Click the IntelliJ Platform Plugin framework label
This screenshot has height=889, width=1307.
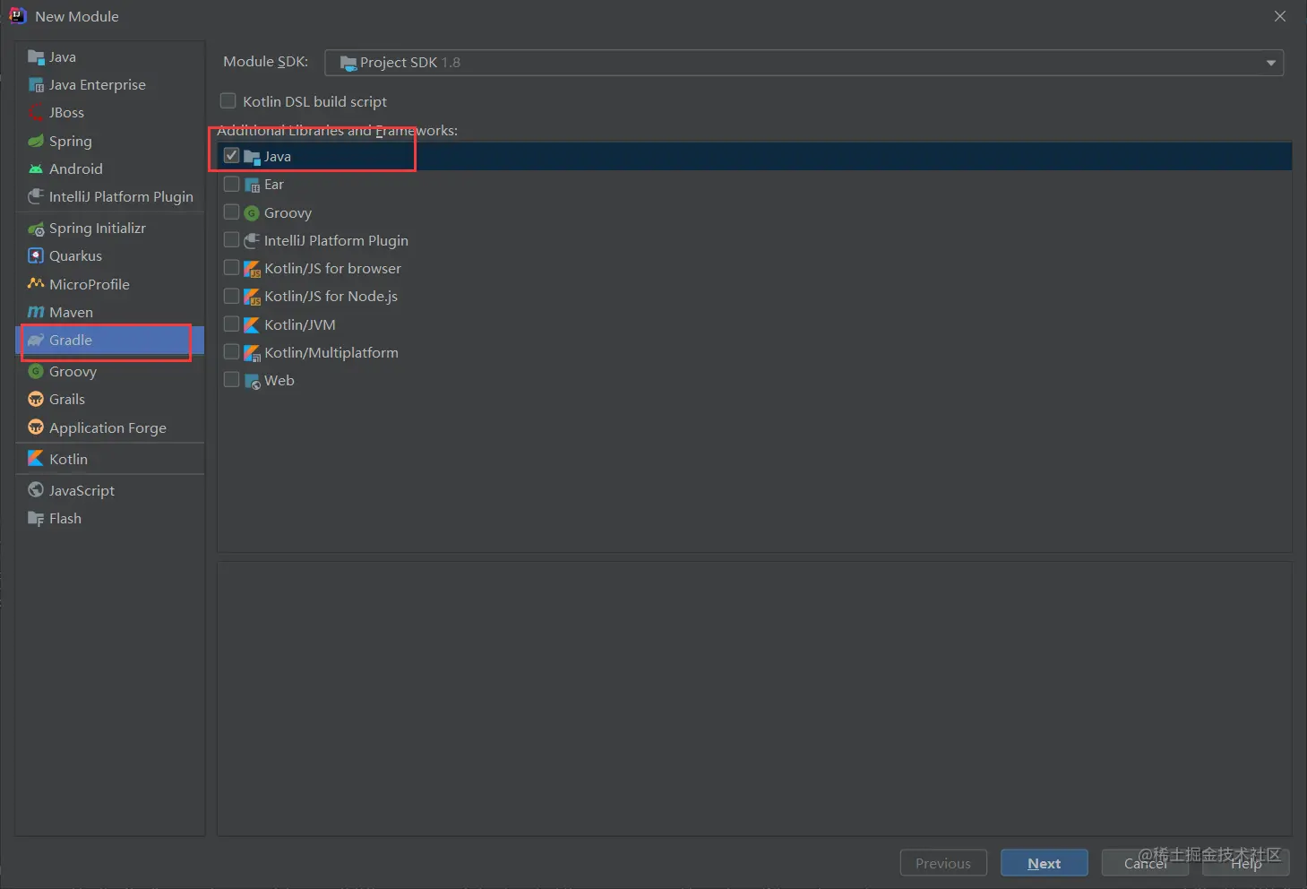[x=336, y=241]
